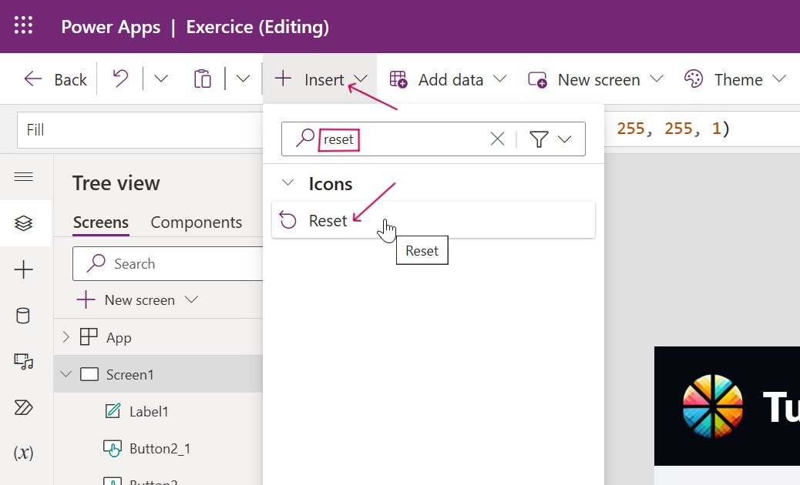Open the Media pane in sidebar
800x485 pixels.
coord(23,362)
